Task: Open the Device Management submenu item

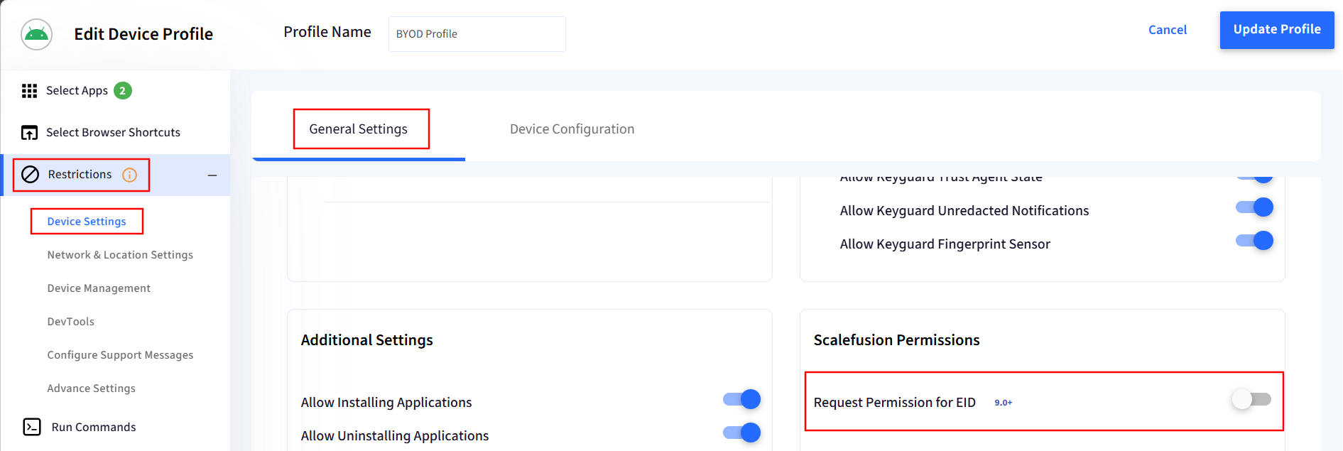Action: coord(99,288)
